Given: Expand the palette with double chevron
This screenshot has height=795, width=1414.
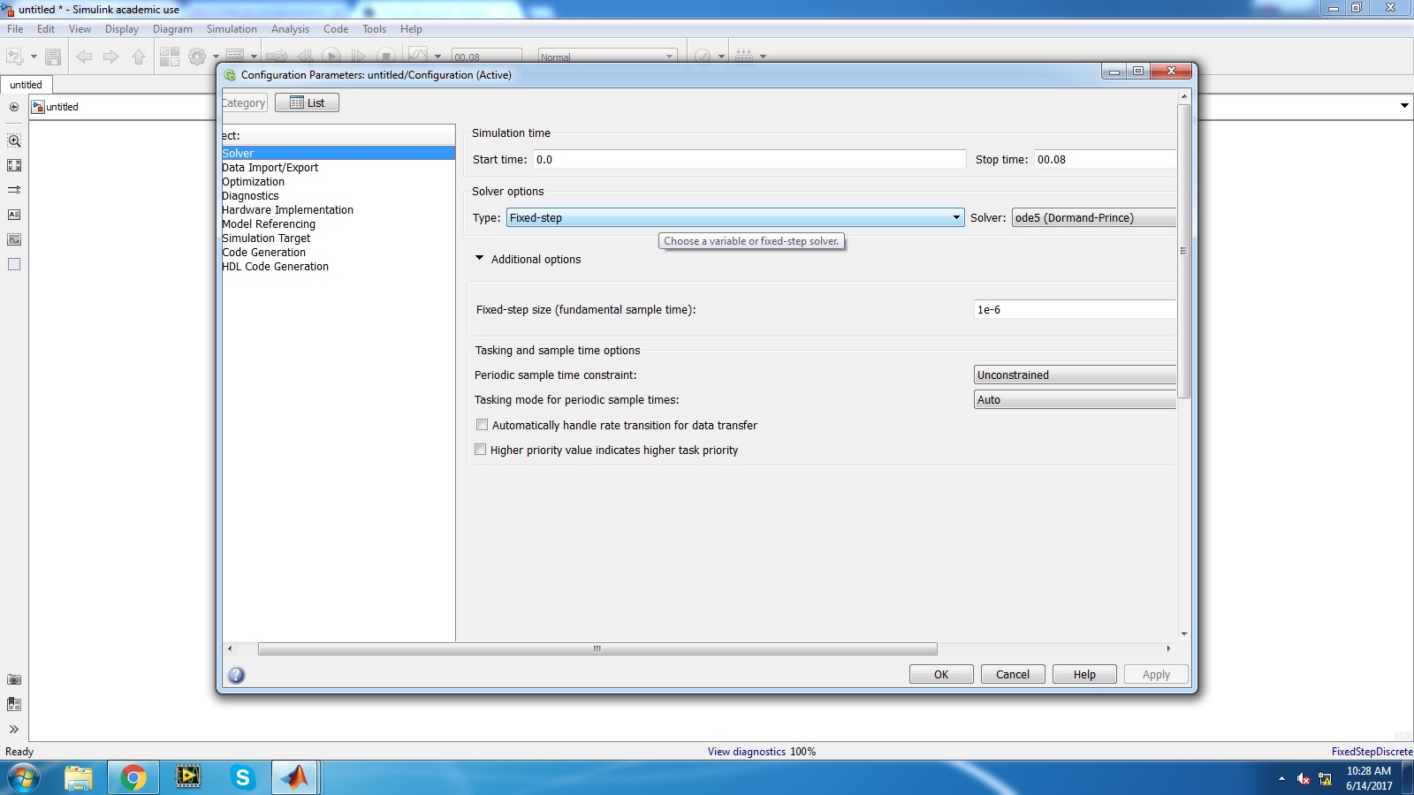Looking at the screenshot, I should [x=14, y=729].
